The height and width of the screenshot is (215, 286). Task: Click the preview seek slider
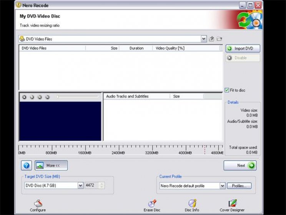point(78,97)
